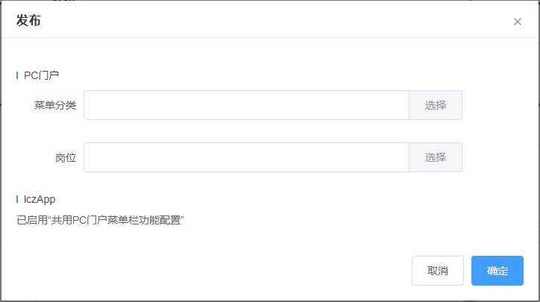Focus the 岗位 text input field
540x302 pixels.
tap(246, 157)
